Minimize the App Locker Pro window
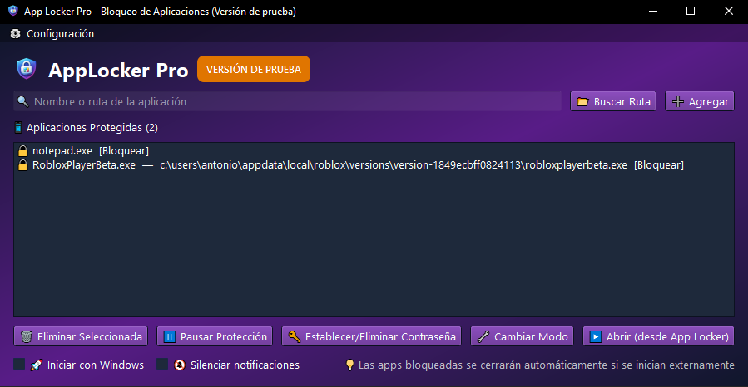The width and height of the screenshot is (748, 387). point(653,11)
